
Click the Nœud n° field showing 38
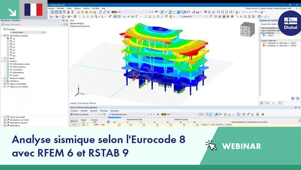(84, 125)
